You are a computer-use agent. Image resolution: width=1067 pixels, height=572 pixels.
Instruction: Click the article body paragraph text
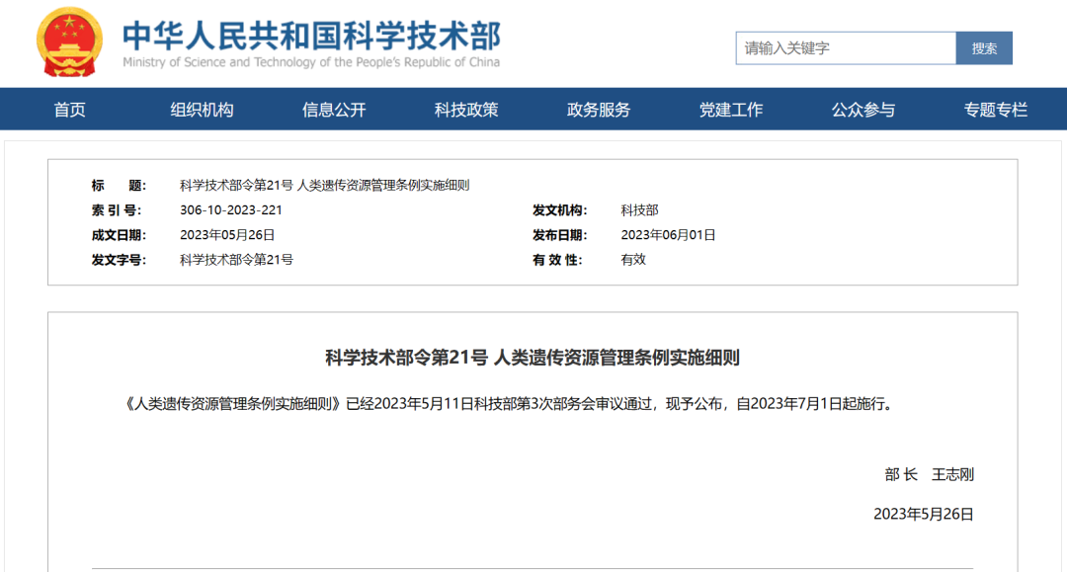[511, 404]
